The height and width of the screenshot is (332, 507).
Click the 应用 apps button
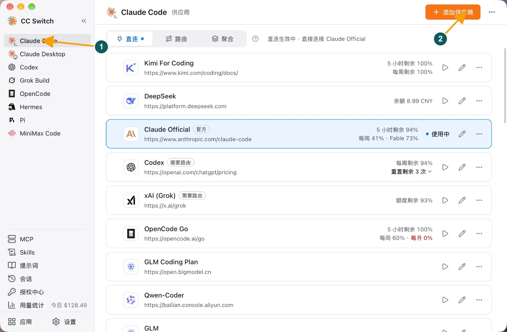(20, 322)
